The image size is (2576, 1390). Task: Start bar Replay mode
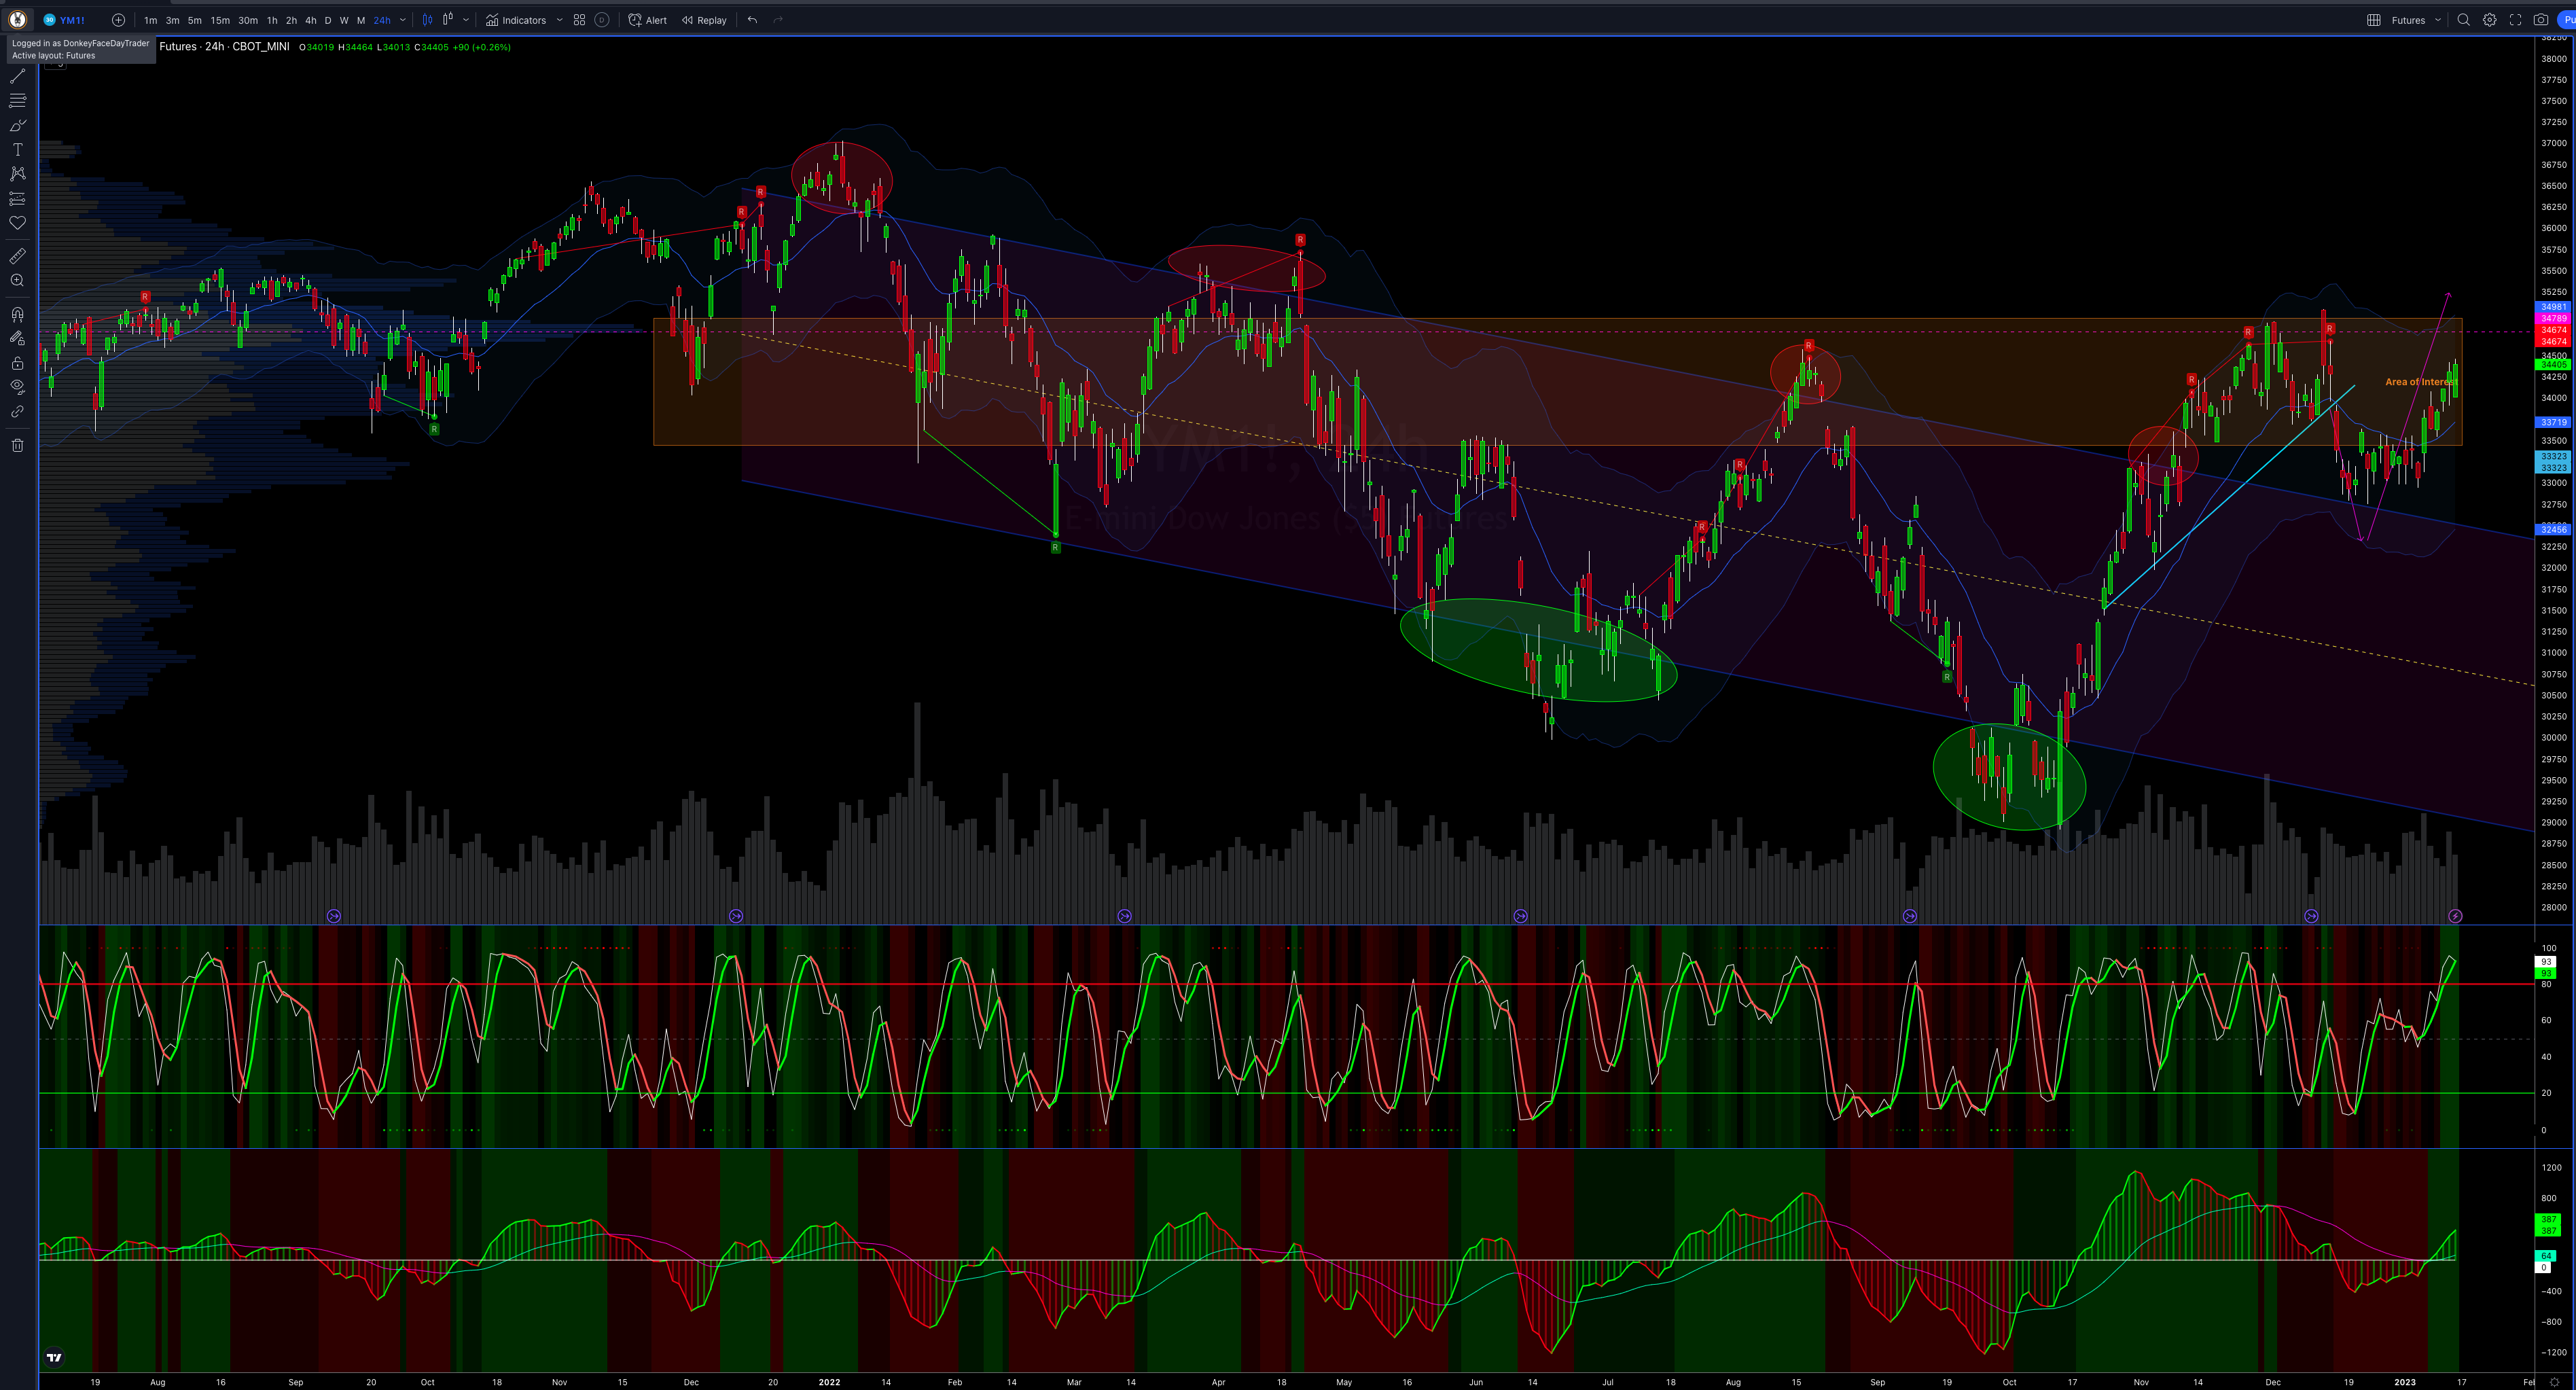coord(704,20)
